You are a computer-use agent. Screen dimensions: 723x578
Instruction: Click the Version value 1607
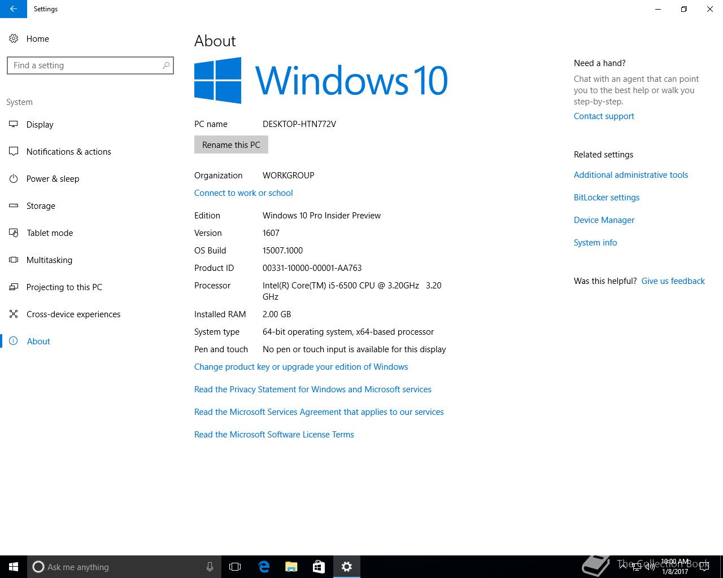coord(271,233)
